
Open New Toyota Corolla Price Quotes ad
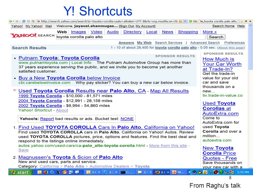220,153
